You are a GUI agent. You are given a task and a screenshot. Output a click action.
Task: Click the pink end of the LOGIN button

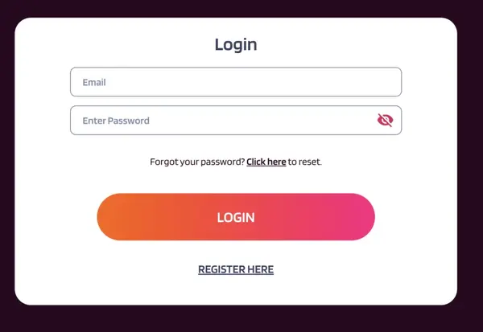357,217
